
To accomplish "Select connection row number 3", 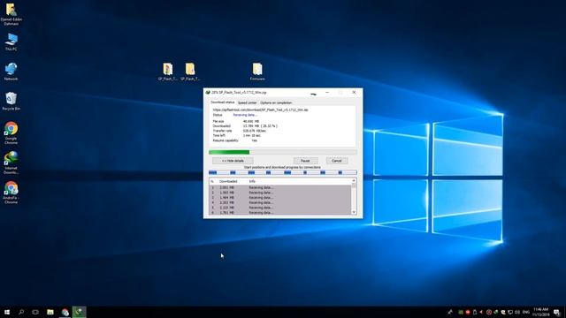I will coord(280,198).
